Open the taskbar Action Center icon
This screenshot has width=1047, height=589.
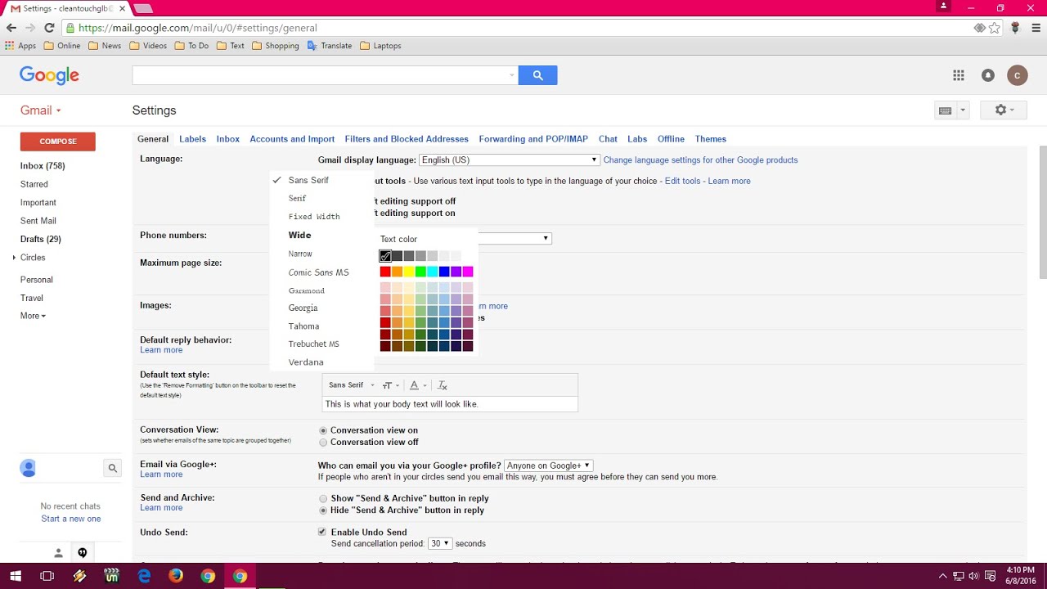click(990, 576)
